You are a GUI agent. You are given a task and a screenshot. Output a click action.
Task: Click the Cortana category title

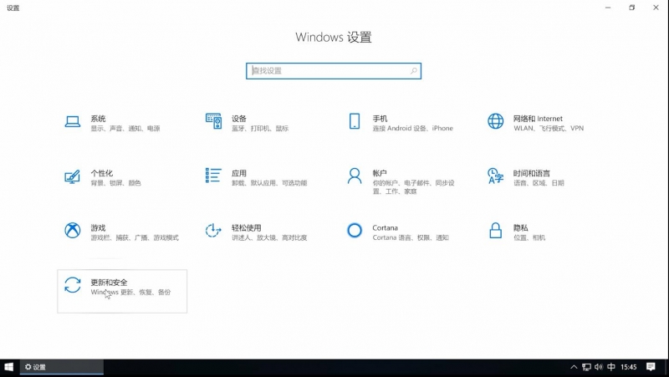(x=385, y=227)
